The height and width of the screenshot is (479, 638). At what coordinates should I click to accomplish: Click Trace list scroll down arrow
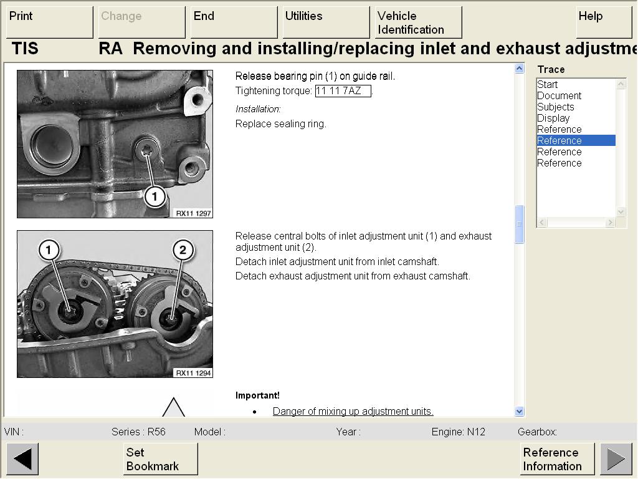point(621,211)
